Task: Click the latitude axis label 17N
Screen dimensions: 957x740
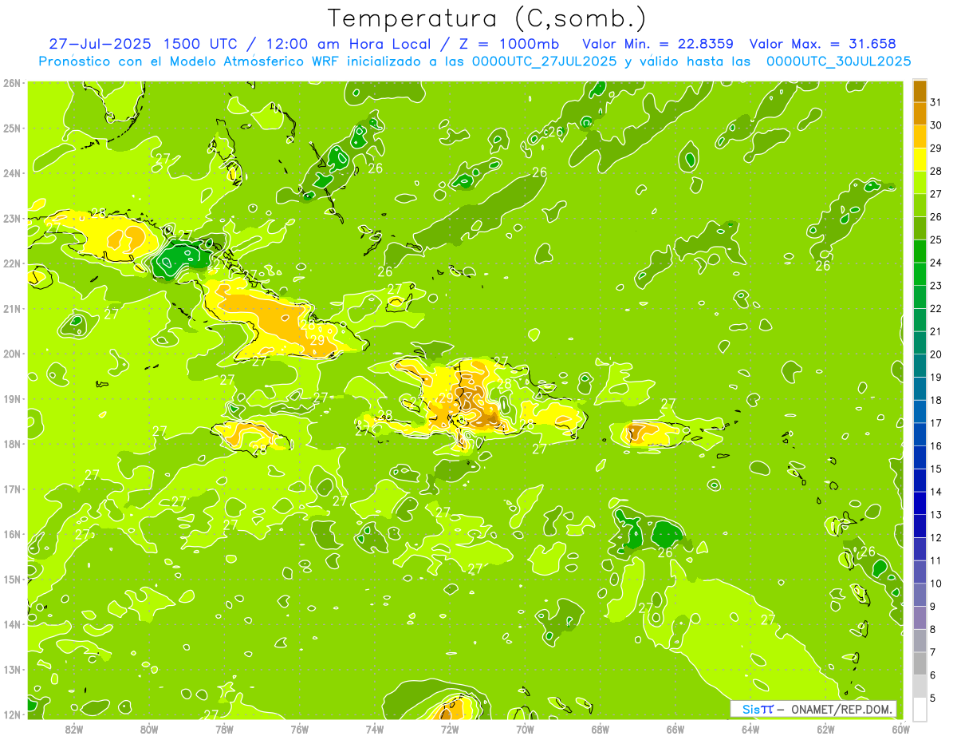Action: pyautogui.click(x=11, y=489)
